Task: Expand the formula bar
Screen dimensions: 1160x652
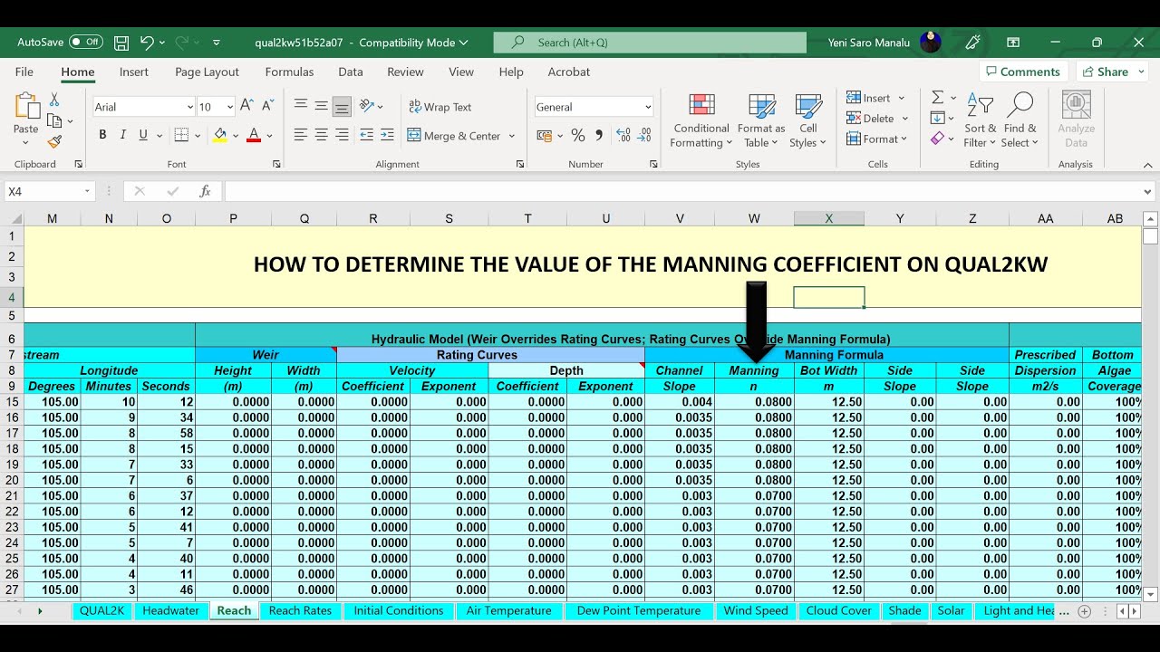Action: point(1148,191)
